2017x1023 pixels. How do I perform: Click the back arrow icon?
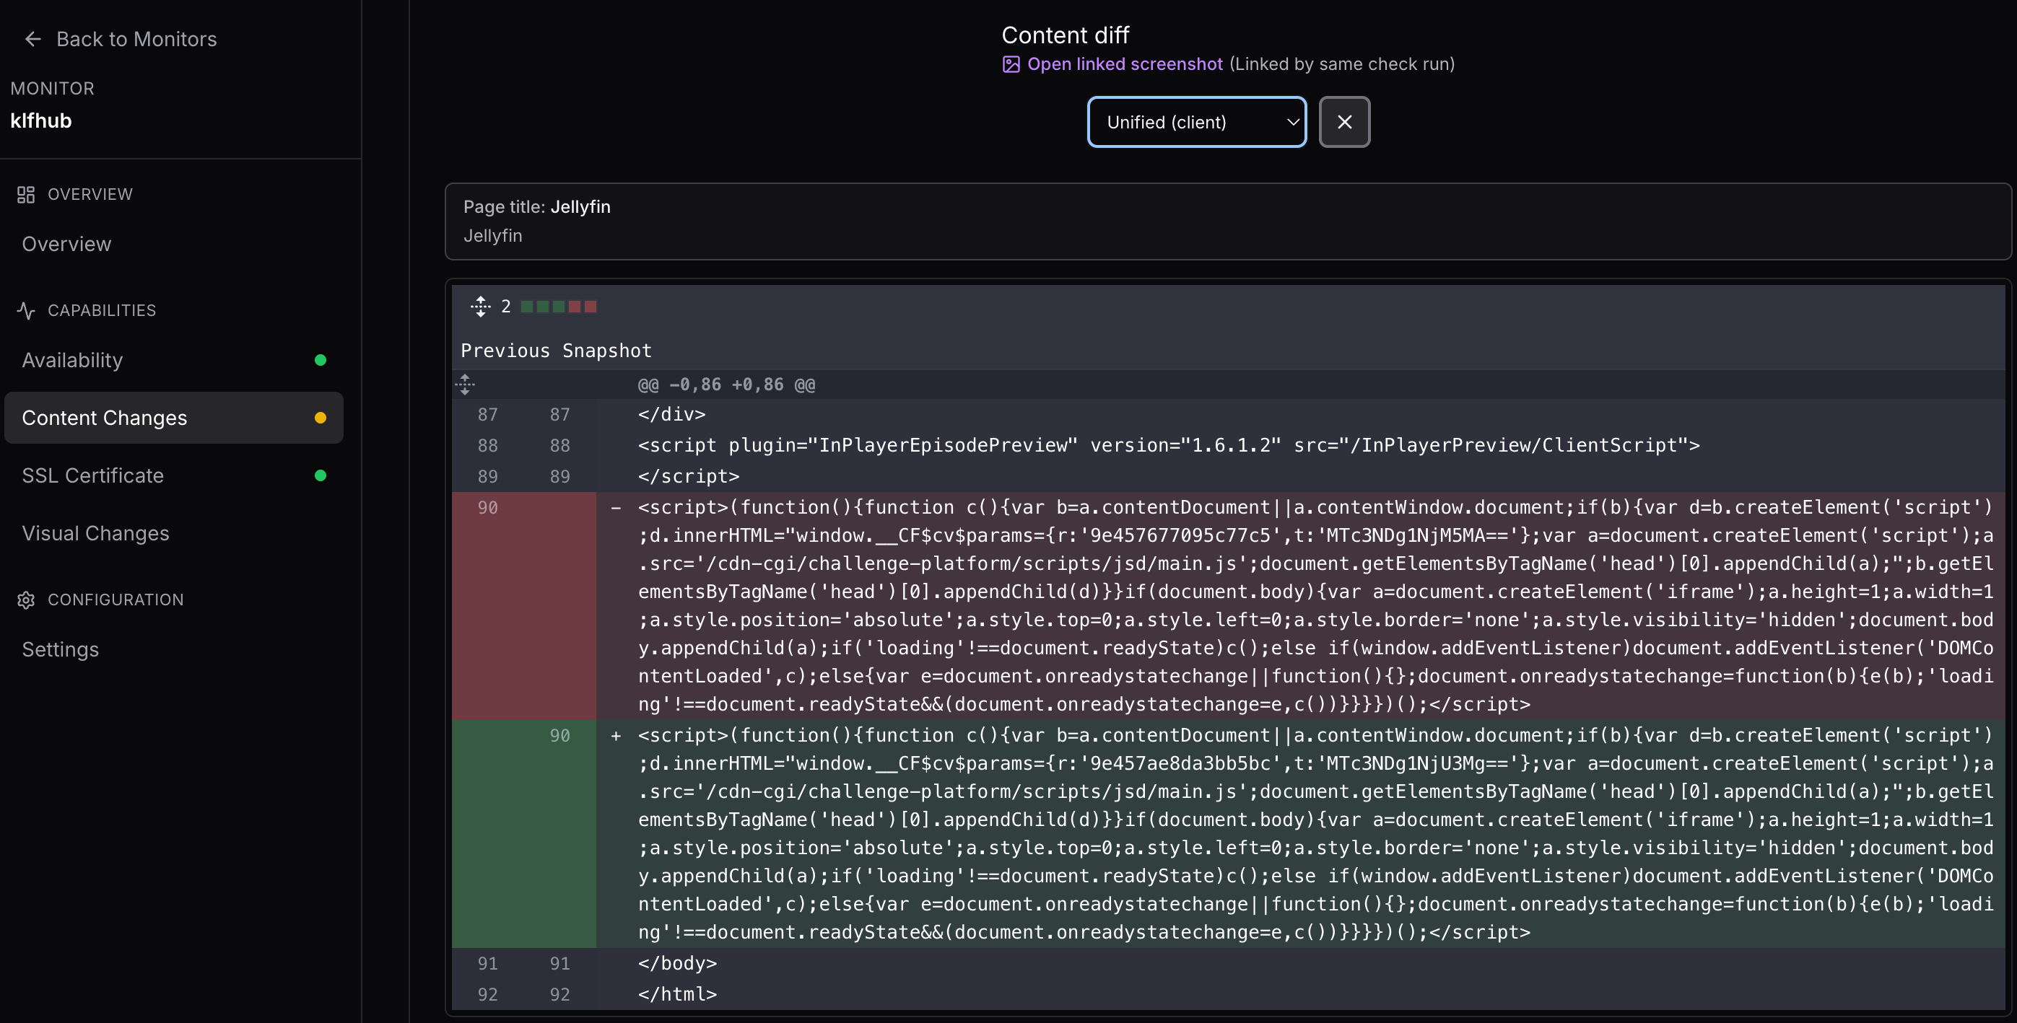(x=32, y=39)
